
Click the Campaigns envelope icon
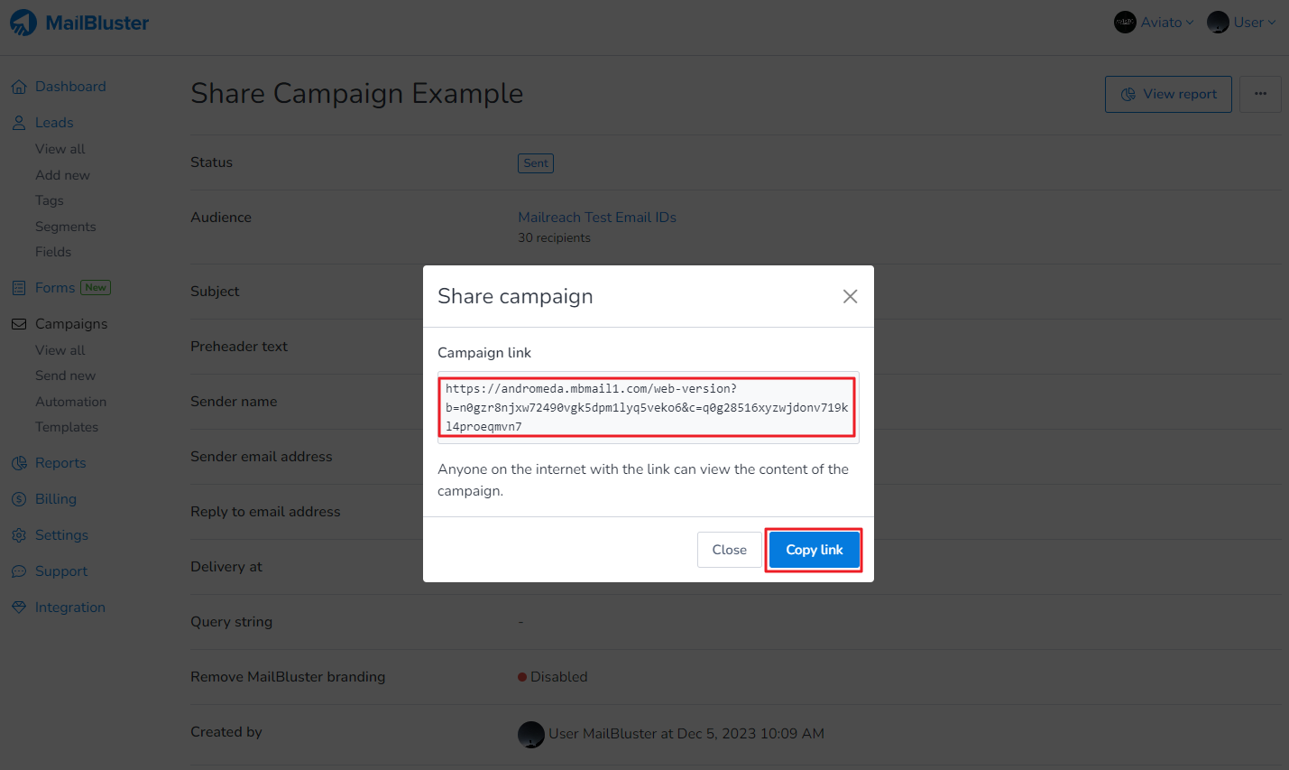click(x=19, y=324)
